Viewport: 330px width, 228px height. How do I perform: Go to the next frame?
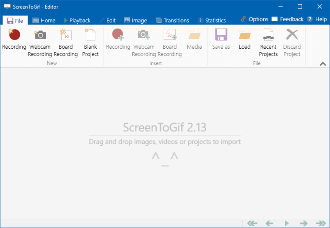pos(303,223)
